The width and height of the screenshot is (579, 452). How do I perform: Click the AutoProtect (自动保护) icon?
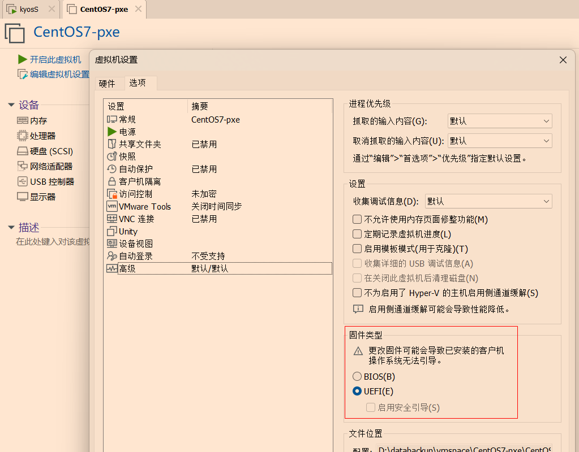(x=112, y=169)
